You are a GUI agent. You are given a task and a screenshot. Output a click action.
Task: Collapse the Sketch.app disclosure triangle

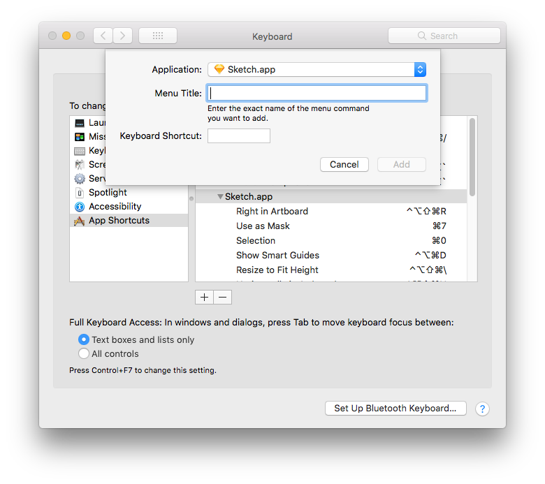click(x=220, y=197)
